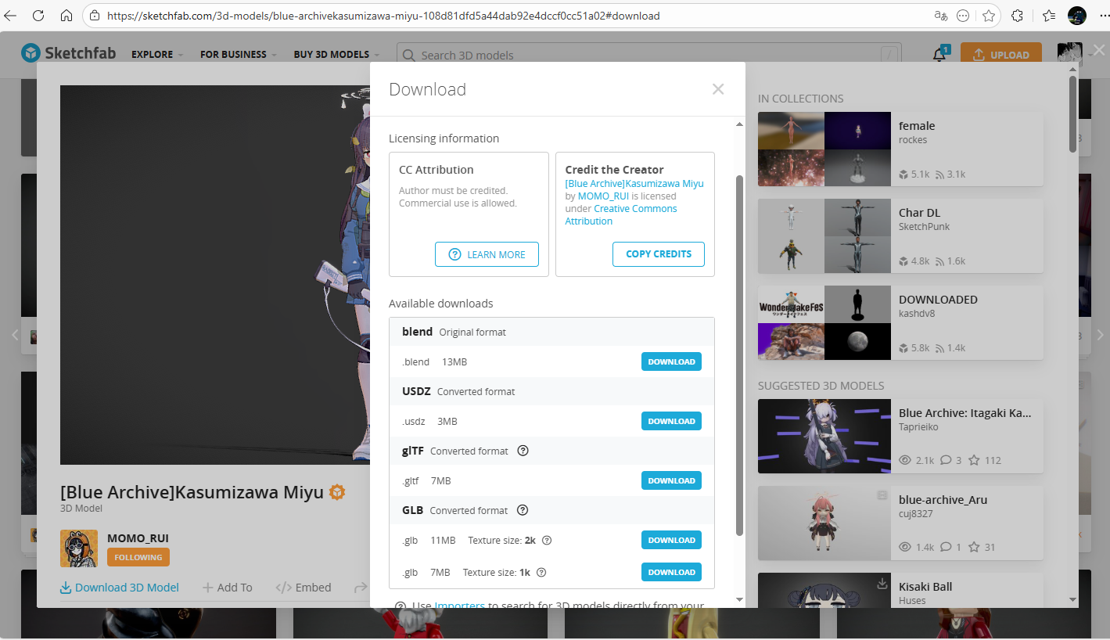This screenshot has width=1110, height=640.
Task: Open the 'DOWNLOADED' collection by kashdv8
Action: (x=900, y=322)
